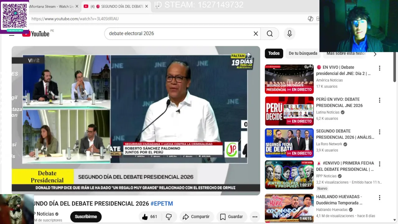Select the De tu búsqueda chip
This screenshot has width=398, height=224.
(x=303, y=53)
